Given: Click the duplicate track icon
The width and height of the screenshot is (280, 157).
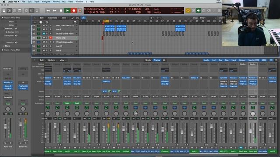Looking at the screenshot, I should click(41, 22).
